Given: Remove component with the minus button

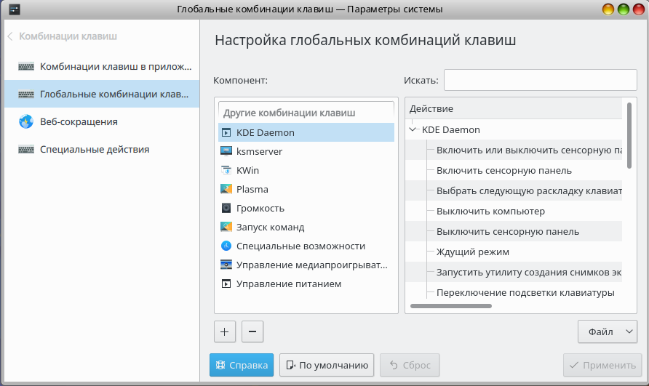Looking at the screenshot, I should click(252, 331).
